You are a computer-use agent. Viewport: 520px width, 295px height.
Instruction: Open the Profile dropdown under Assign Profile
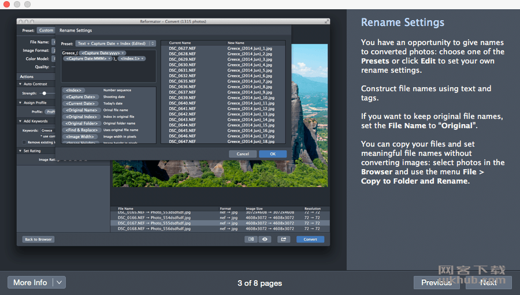tap(50, 111)
